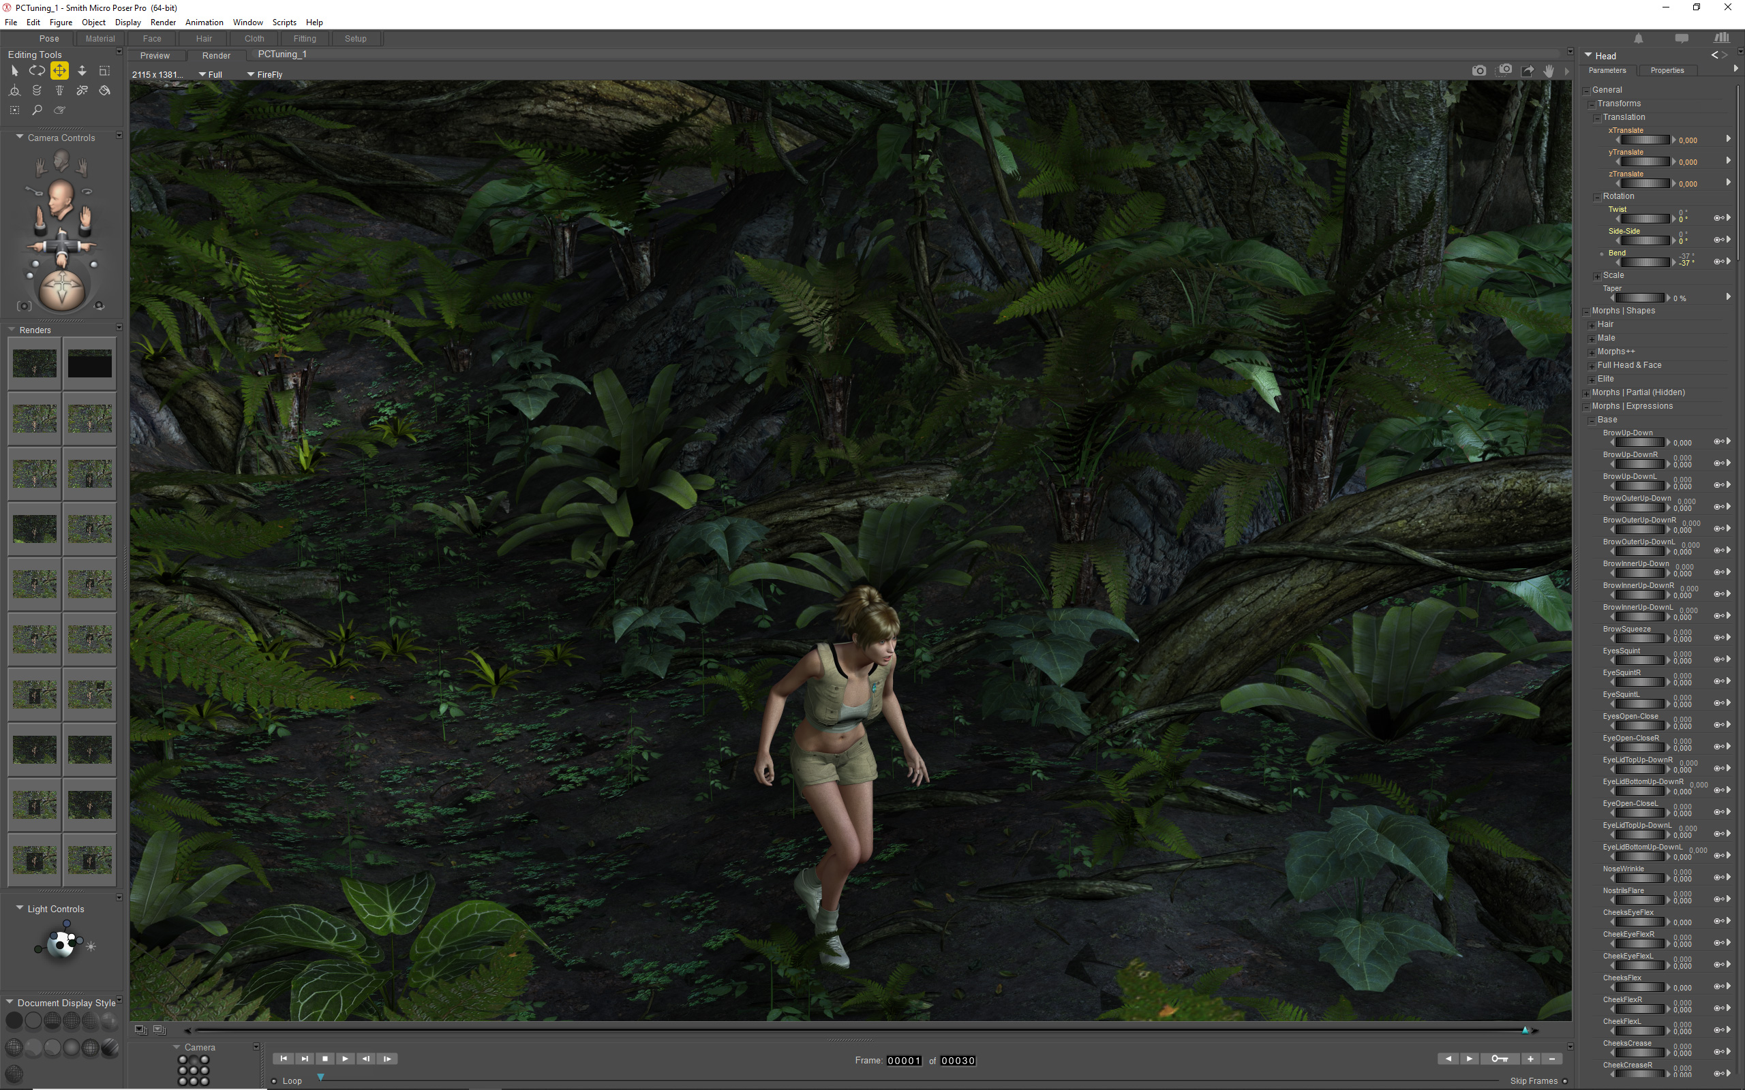Collapse the Light Controls panel
Viewport: 1745px width, 1090px height.
point(20,908)
